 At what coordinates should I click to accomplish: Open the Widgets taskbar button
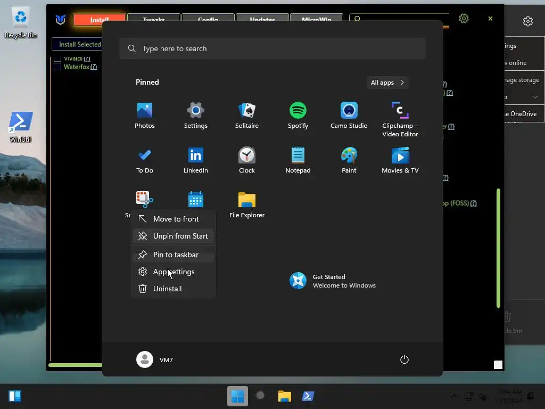tap(15, 396)
